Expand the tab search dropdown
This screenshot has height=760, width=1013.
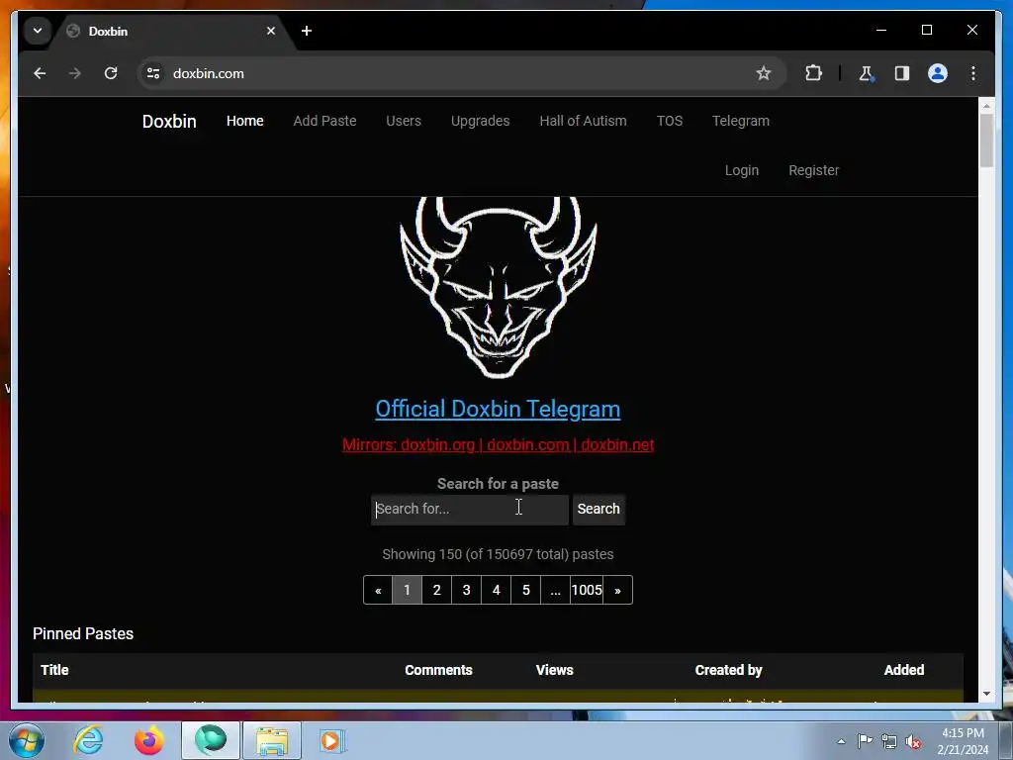38,31
